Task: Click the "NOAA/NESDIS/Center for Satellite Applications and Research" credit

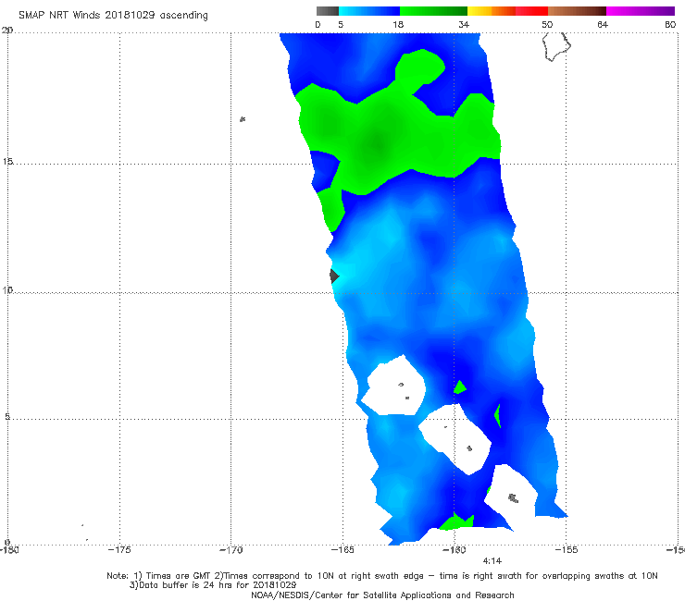Action: tap(382, 595)
